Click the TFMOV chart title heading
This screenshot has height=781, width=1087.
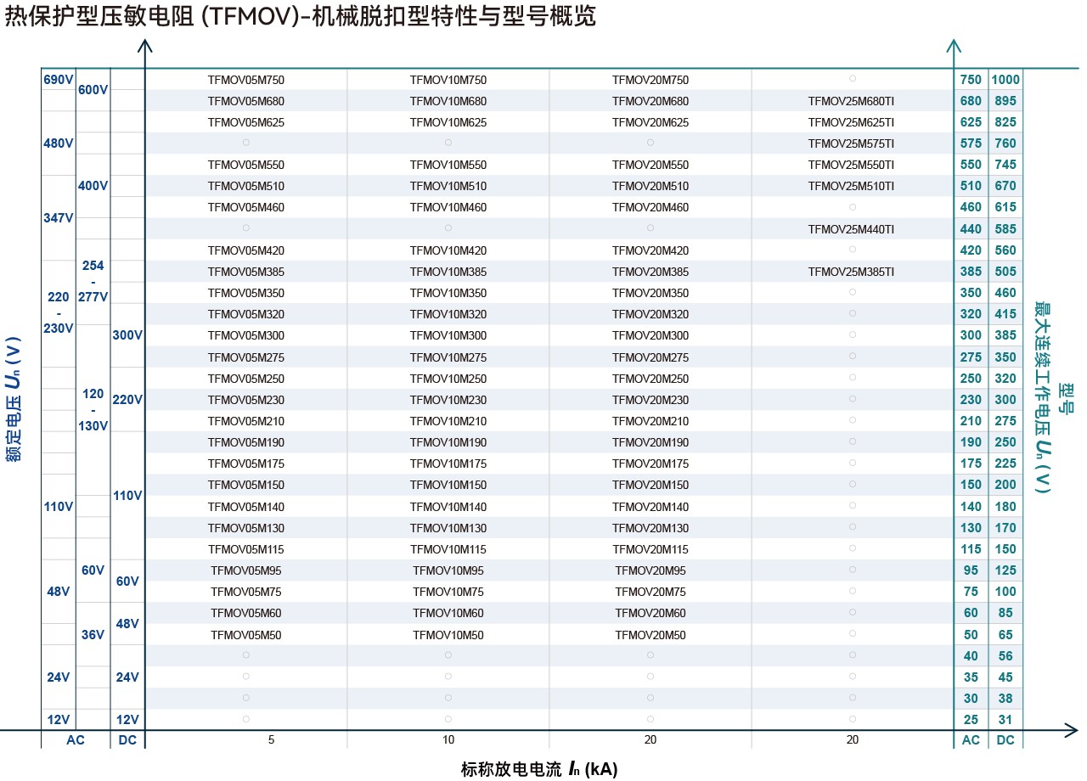tap(301, 17)
